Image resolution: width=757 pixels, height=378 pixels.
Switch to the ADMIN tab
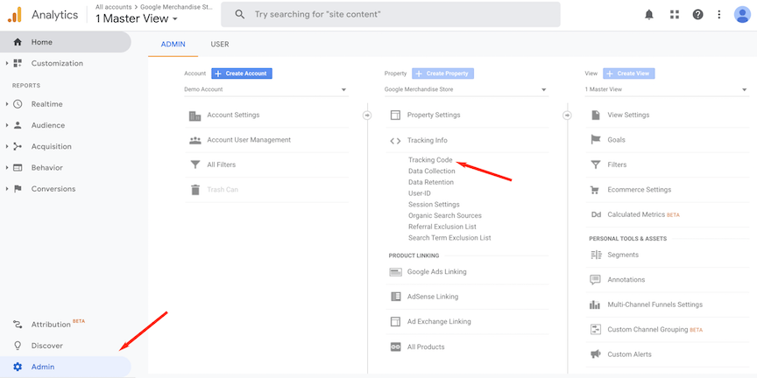(173, 45)
